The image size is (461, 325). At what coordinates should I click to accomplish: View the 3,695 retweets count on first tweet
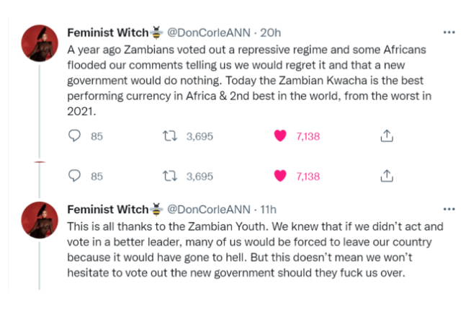pos(200,135)
